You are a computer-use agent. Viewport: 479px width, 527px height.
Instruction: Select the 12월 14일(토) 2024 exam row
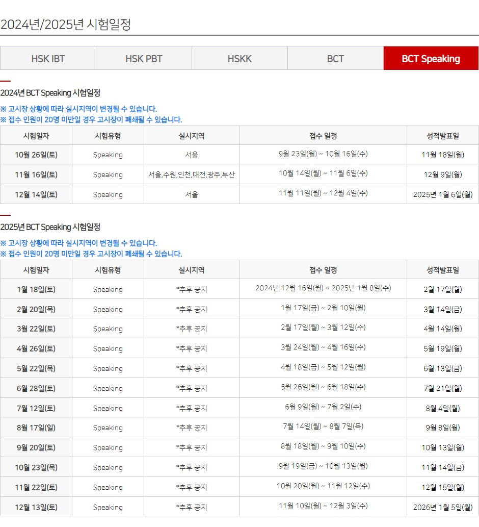tap(36, 194)
